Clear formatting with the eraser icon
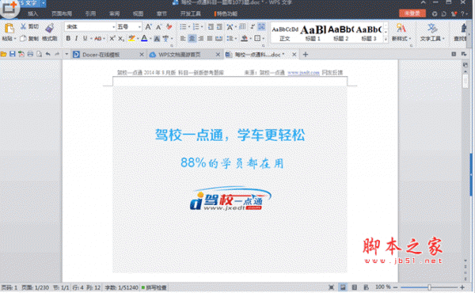Viewport: 475px width, 293px height. [169, 27]
